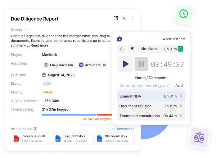This screenshot has height=158, width=216.
Task: Select the Document revision entry
Action: [151, 106]
